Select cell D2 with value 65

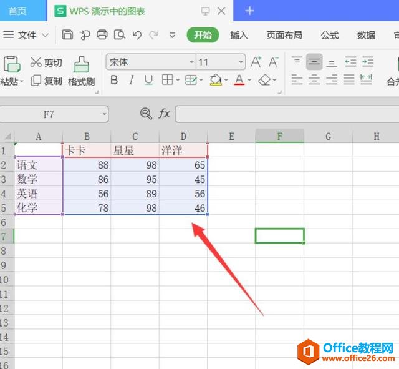tap(183, 165)
